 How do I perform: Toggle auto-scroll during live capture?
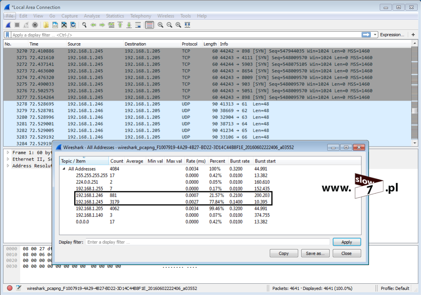(138, 25)
